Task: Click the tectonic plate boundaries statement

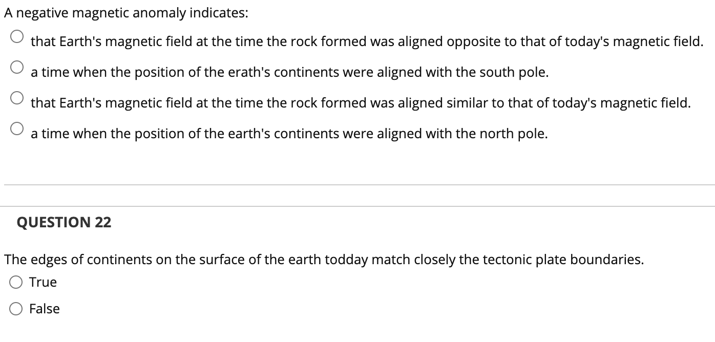Action: (323, 260)
